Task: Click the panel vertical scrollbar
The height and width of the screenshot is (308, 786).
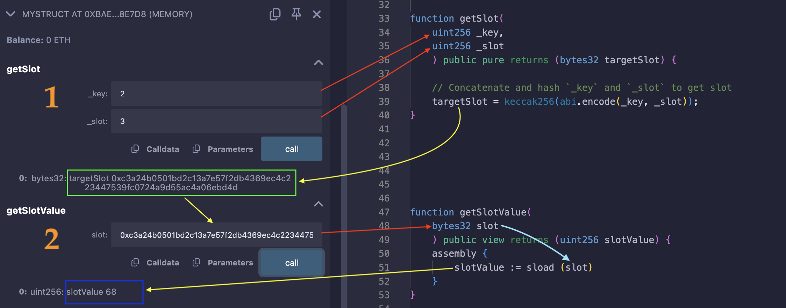Action: (344, 206)
